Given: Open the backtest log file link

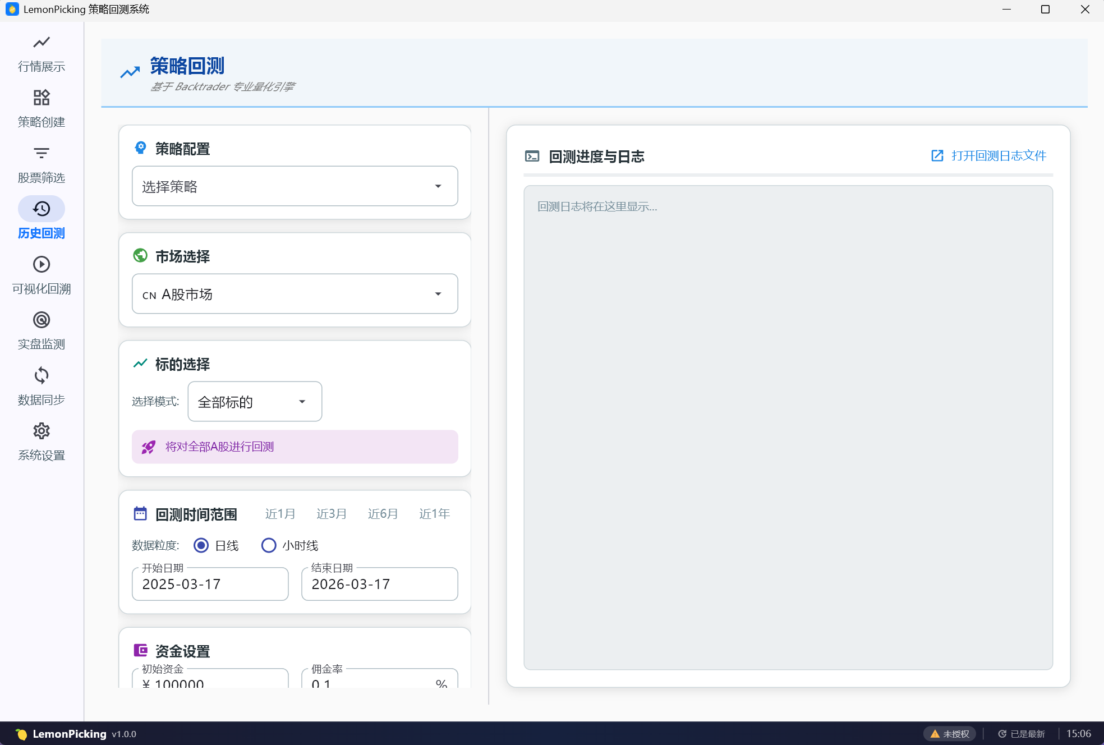Looking at the screenshot, I should click(988, 155).
